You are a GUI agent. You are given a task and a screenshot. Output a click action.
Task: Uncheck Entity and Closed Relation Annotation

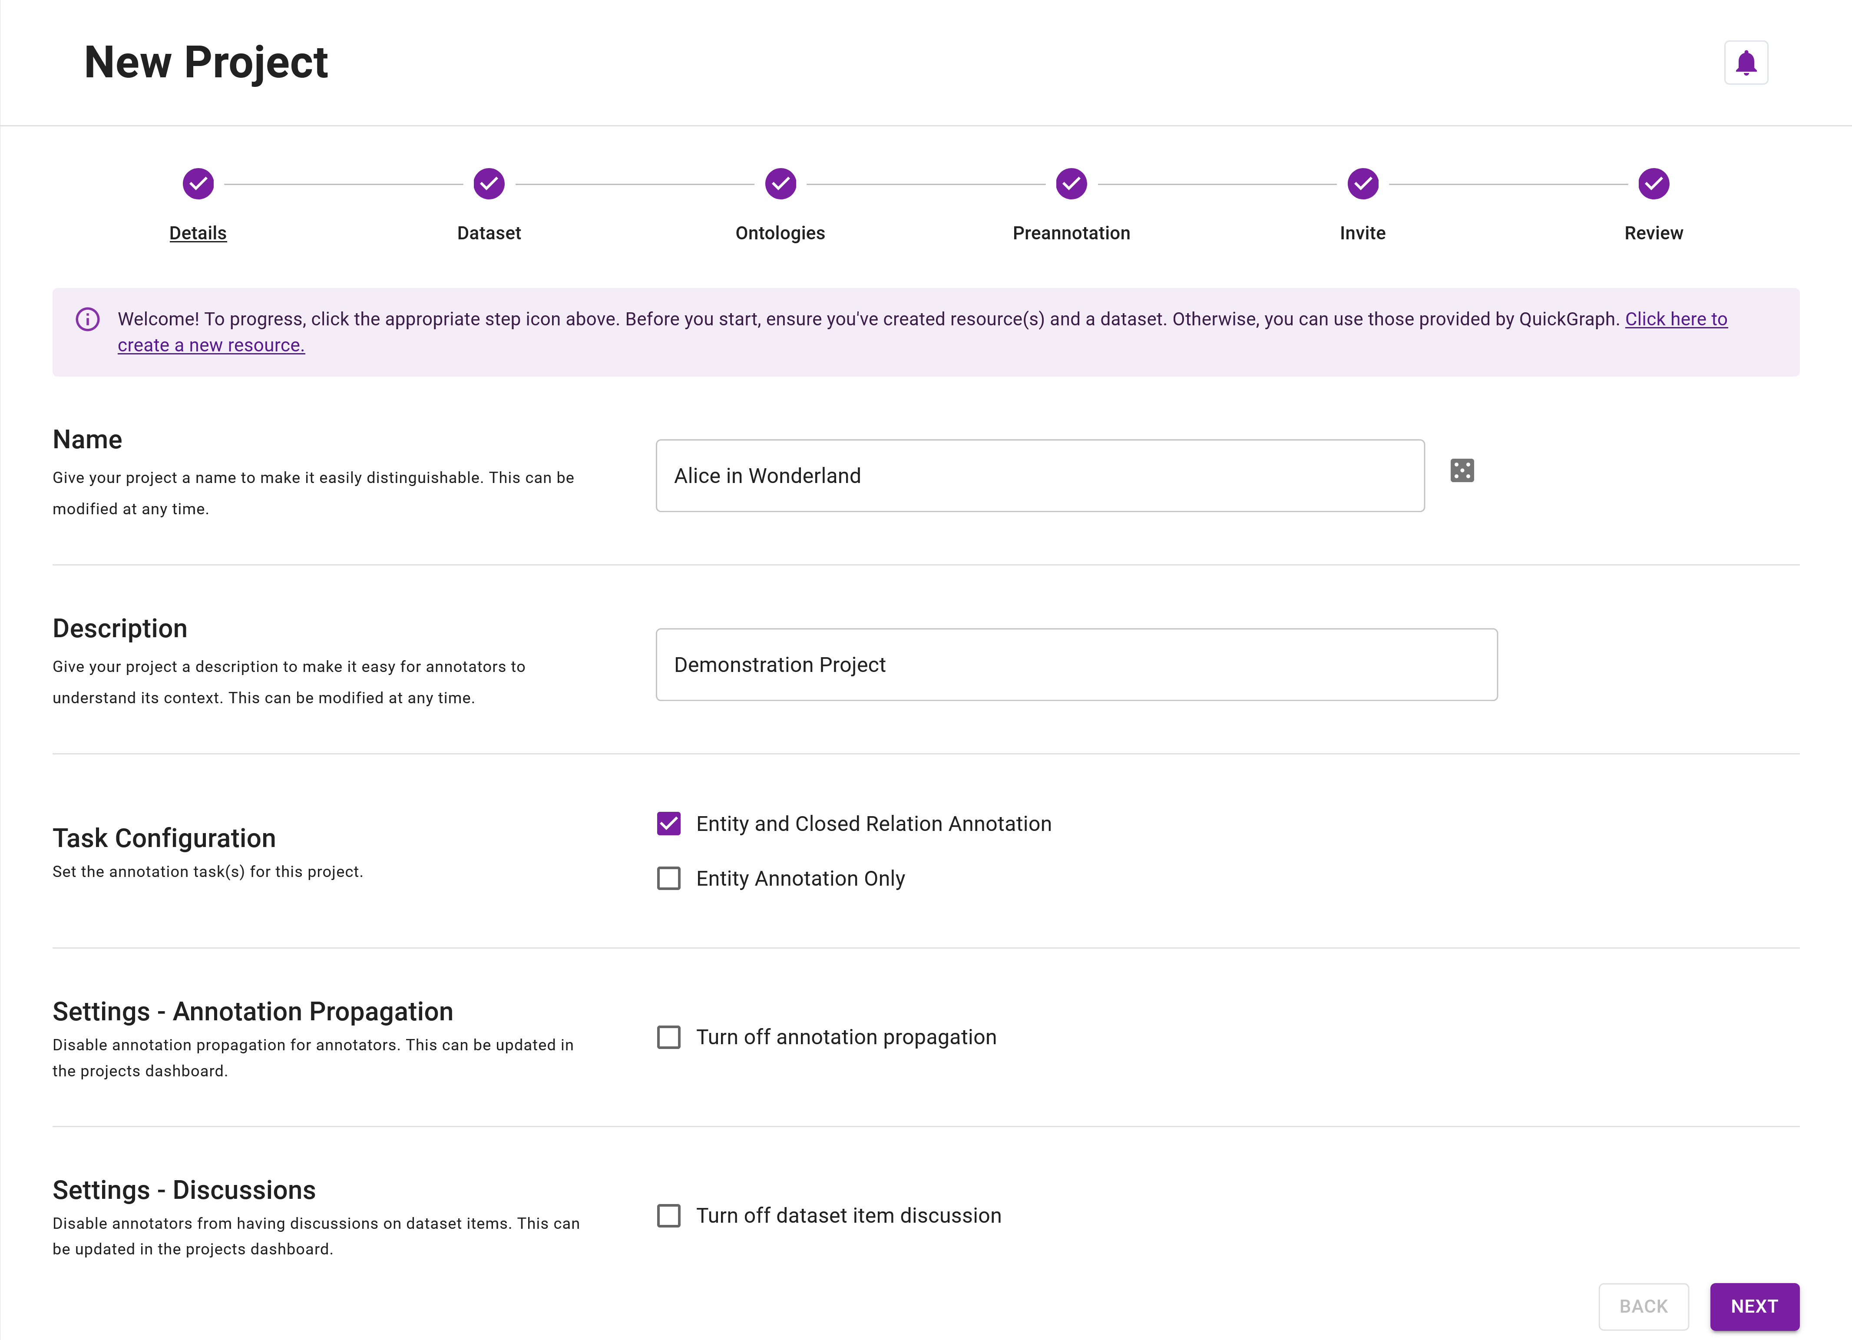pos(669,823)
